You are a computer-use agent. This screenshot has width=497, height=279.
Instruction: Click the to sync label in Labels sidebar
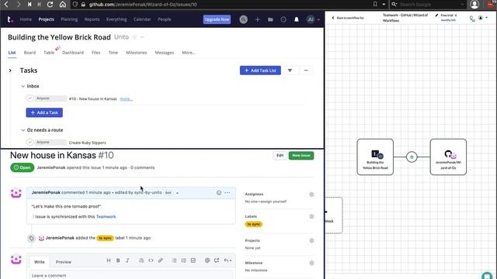[x=254, y=224]
